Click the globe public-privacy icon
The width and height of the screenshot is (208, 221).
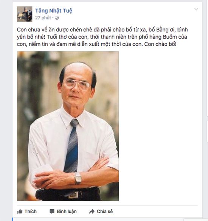click(57, 18)
